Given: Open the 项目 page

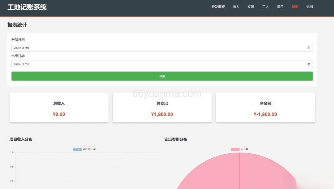Looking at the screenshot, I should point(280,6).
